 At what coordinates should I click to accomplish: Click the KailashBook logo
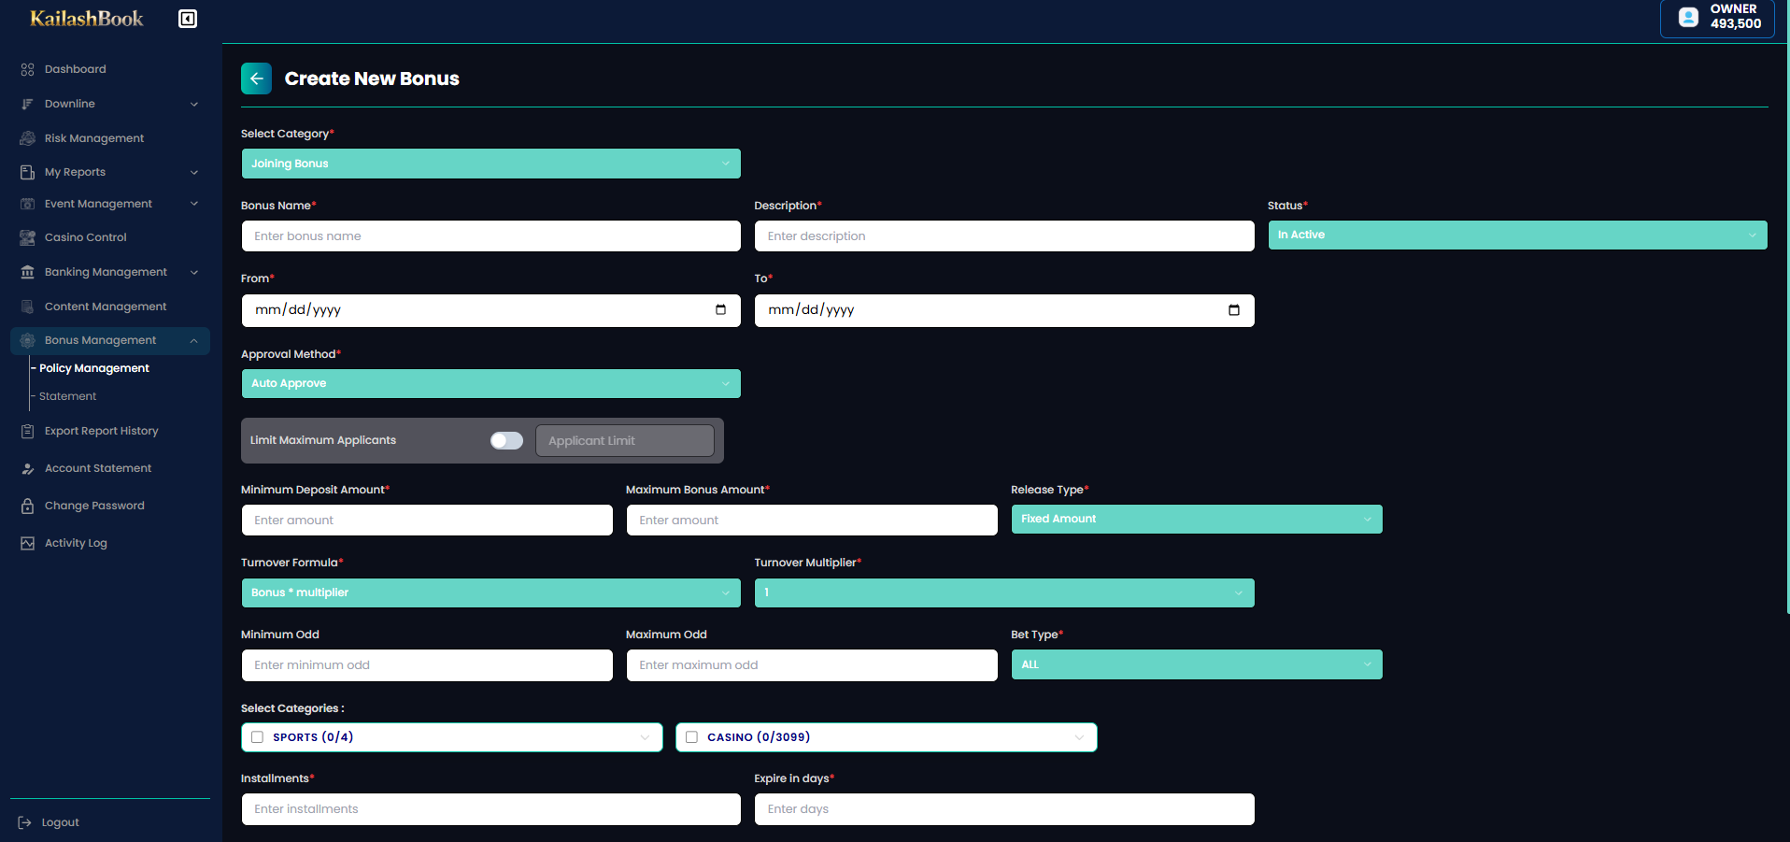(x=87, y=19)
